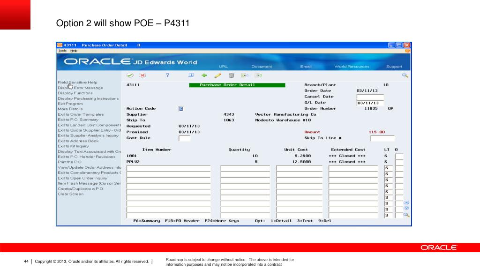
Task: Click the first empty Extended Cost field
Action: click(354, 168)
